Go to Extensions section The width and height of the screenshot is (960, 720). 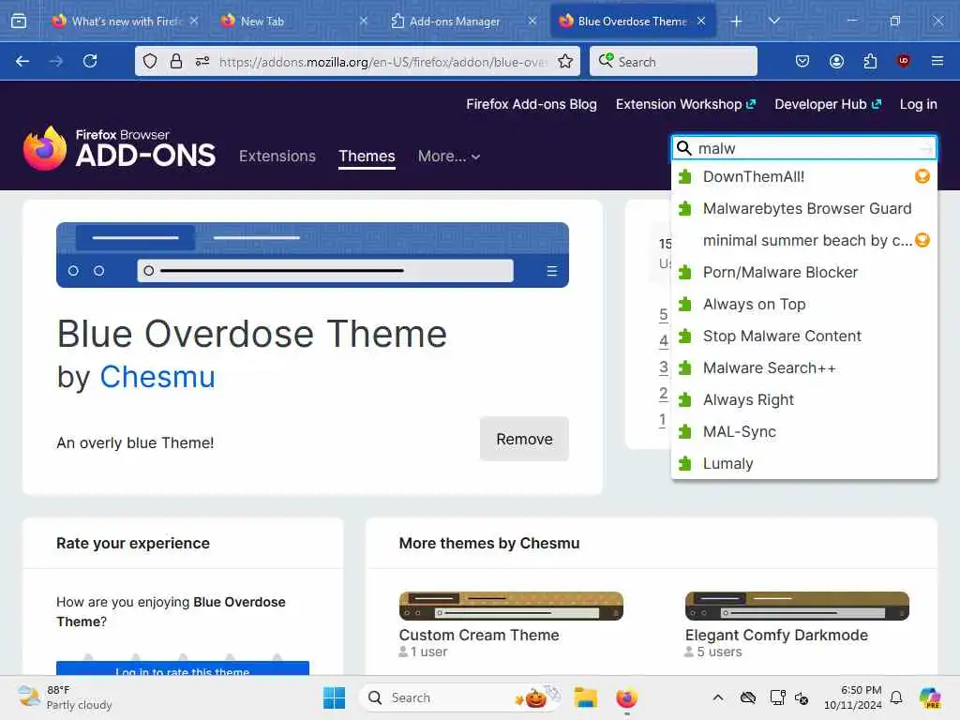277,157
